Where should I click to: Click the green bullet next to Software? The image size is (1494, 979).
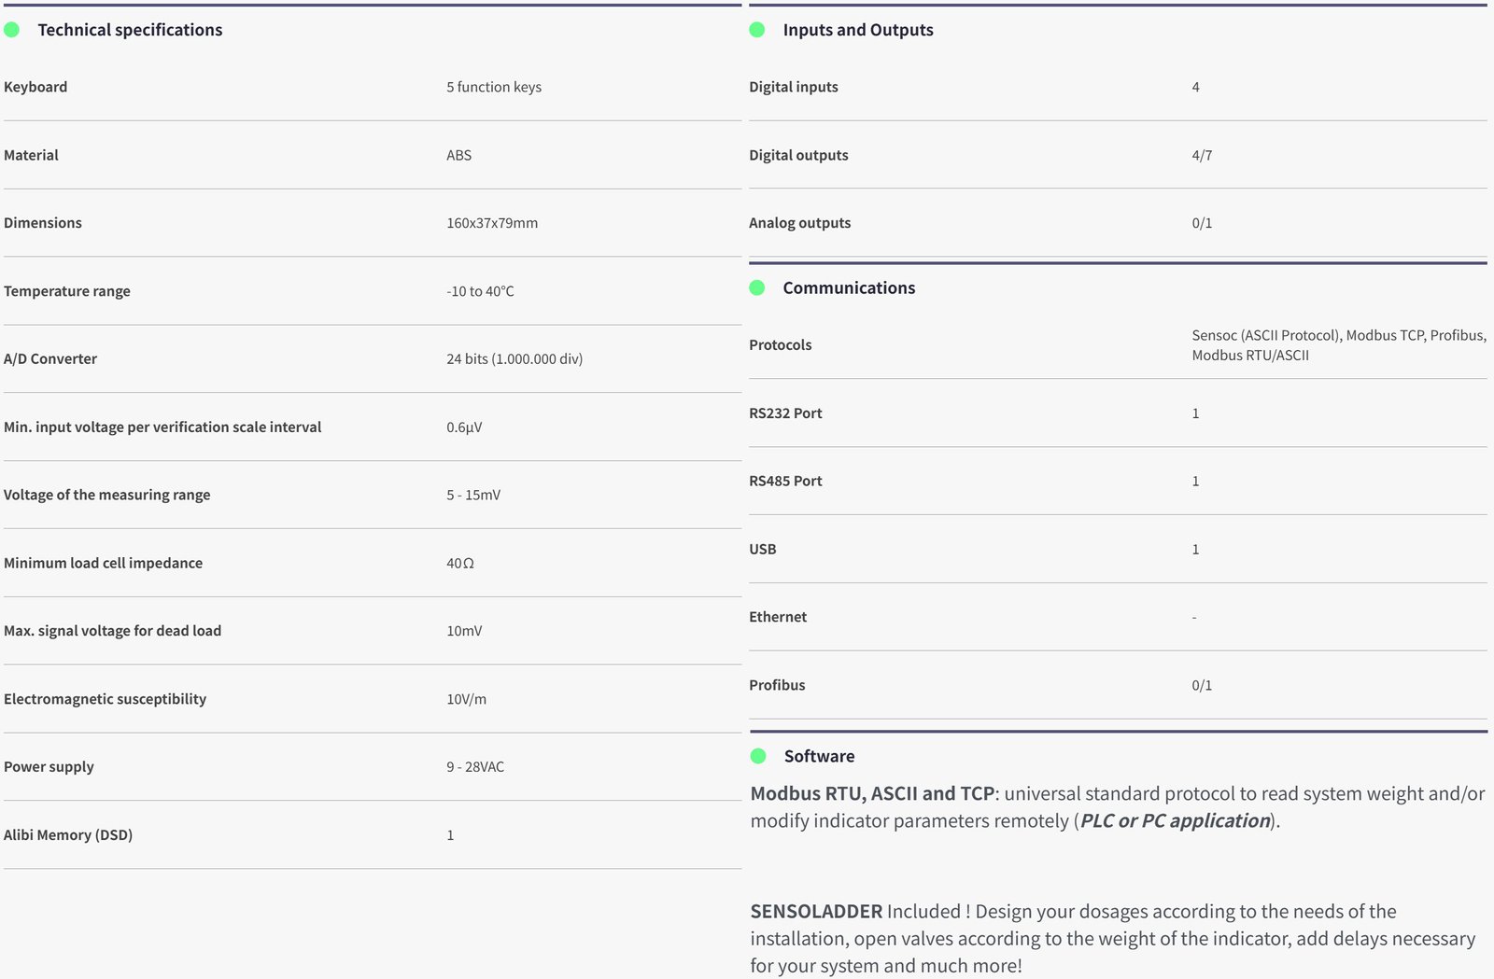pyautogui.click(x=758, y=756)
